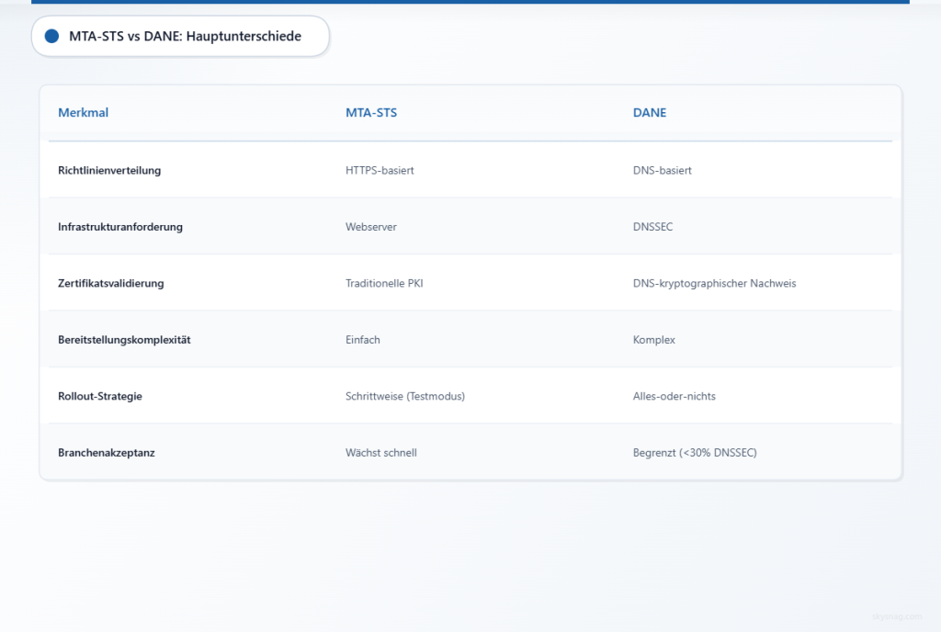Click the DNSSEC value under DANE
This screenshot has width=941, height=632.
point(652,226)
